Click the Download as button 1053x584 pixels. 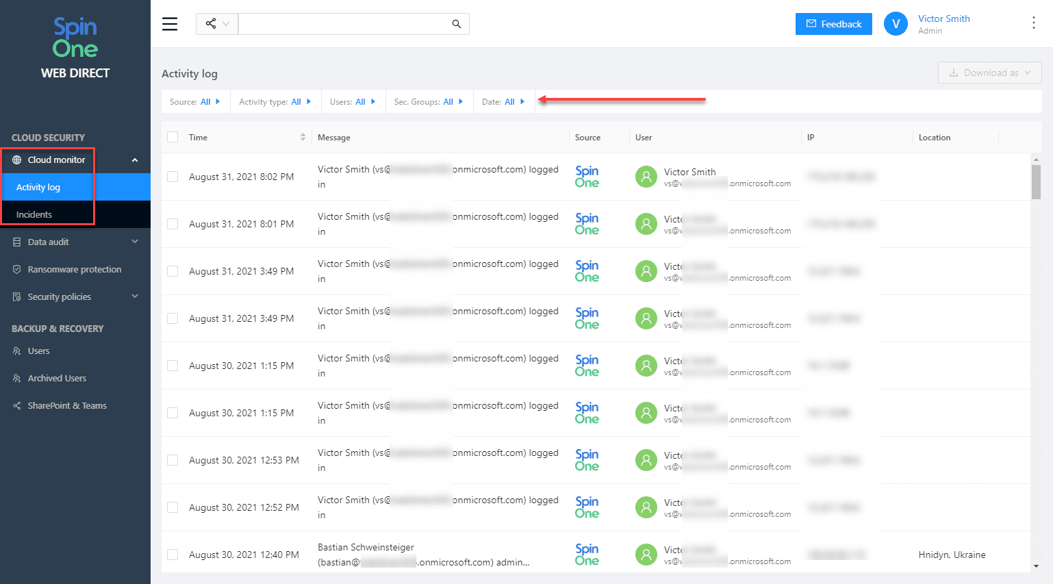(x=989, y=73)
